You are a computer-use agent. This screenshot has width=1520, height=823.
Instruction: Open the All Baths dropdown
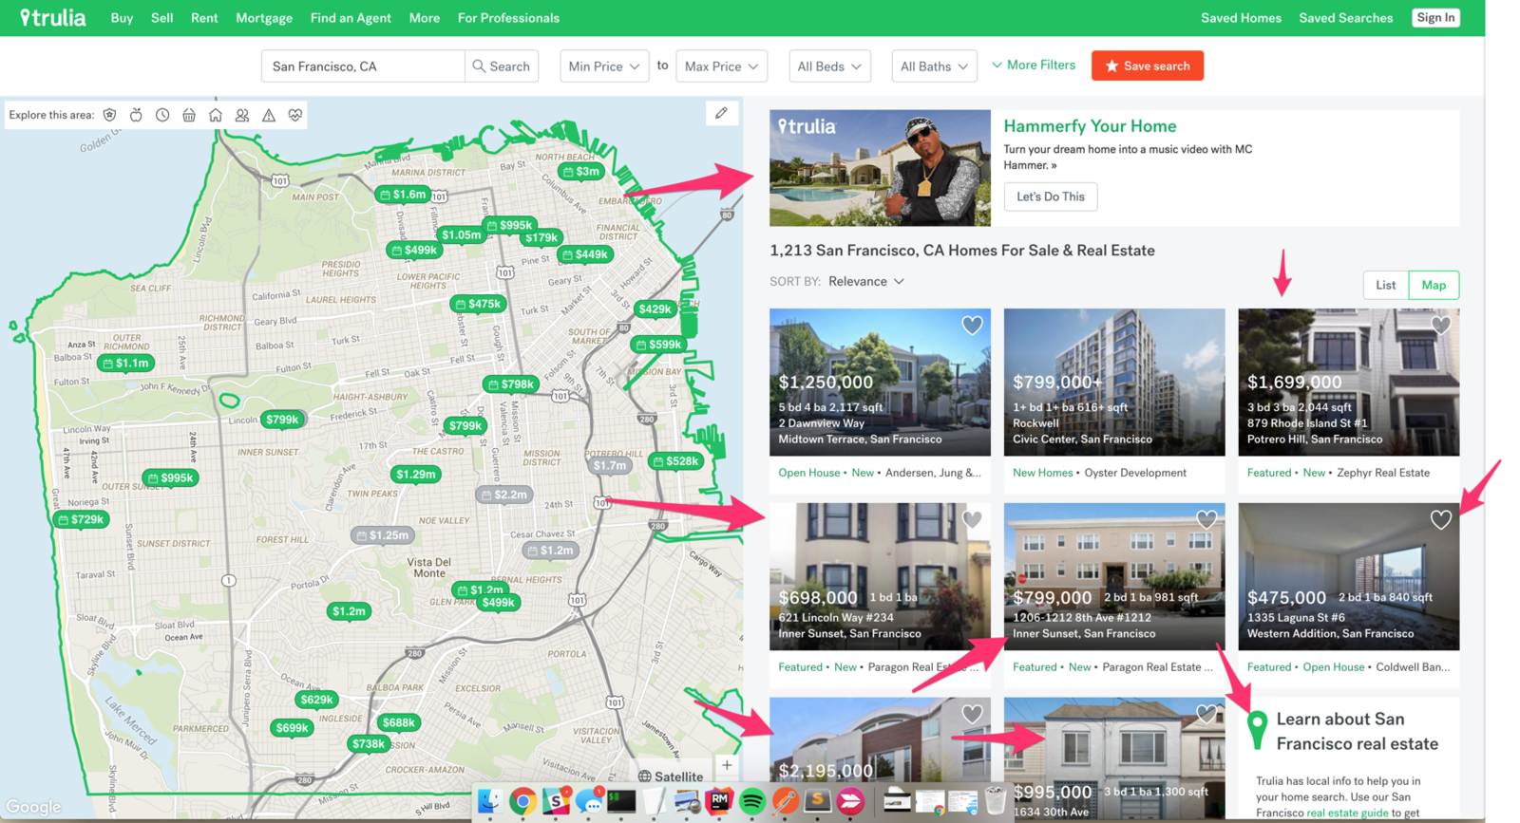(934, 66)
